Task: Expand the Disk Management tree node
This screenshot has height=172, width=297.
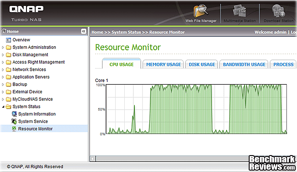Action: click(3, 55)
